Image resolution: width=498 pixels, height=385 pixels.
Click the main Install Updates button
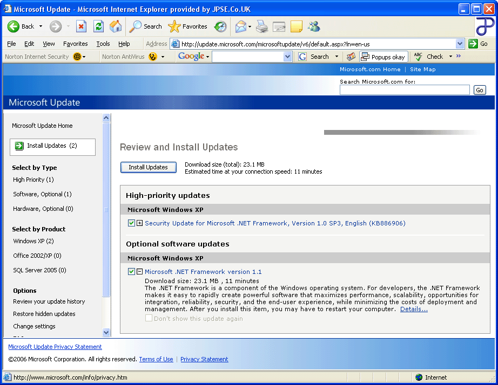tap(149, 167)
